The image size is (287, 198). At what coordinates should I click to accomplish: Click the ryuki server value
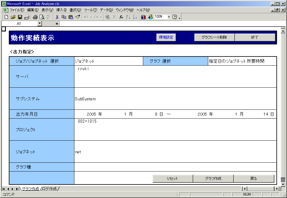pyautogui.click(x=83, y=69)
